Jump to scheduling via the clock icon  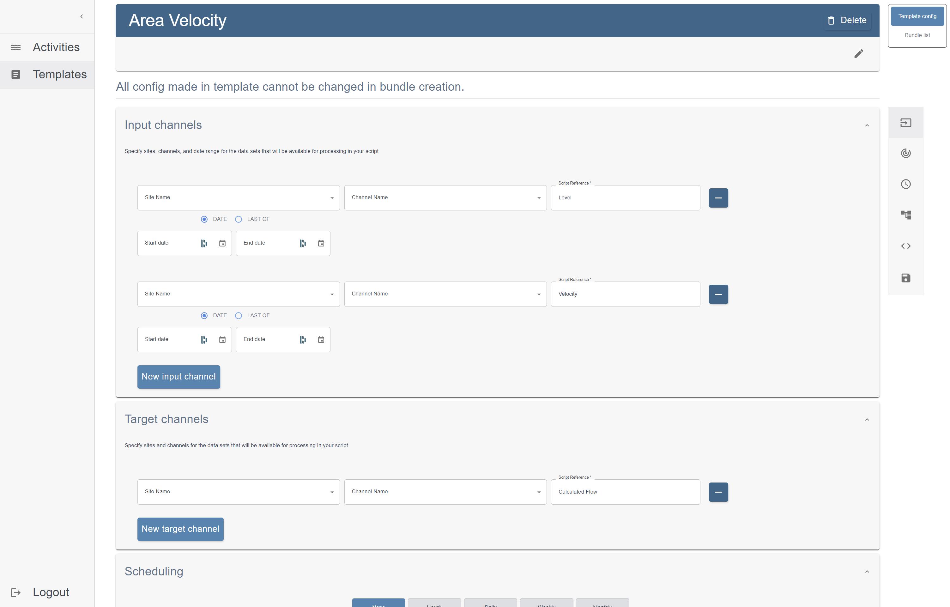coord(905,184)
